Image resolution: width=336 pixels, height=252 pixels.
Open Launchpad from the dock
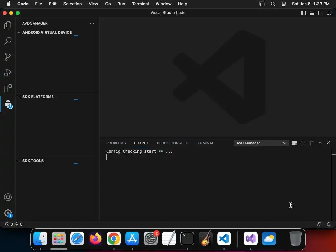[x=59, y=239]
